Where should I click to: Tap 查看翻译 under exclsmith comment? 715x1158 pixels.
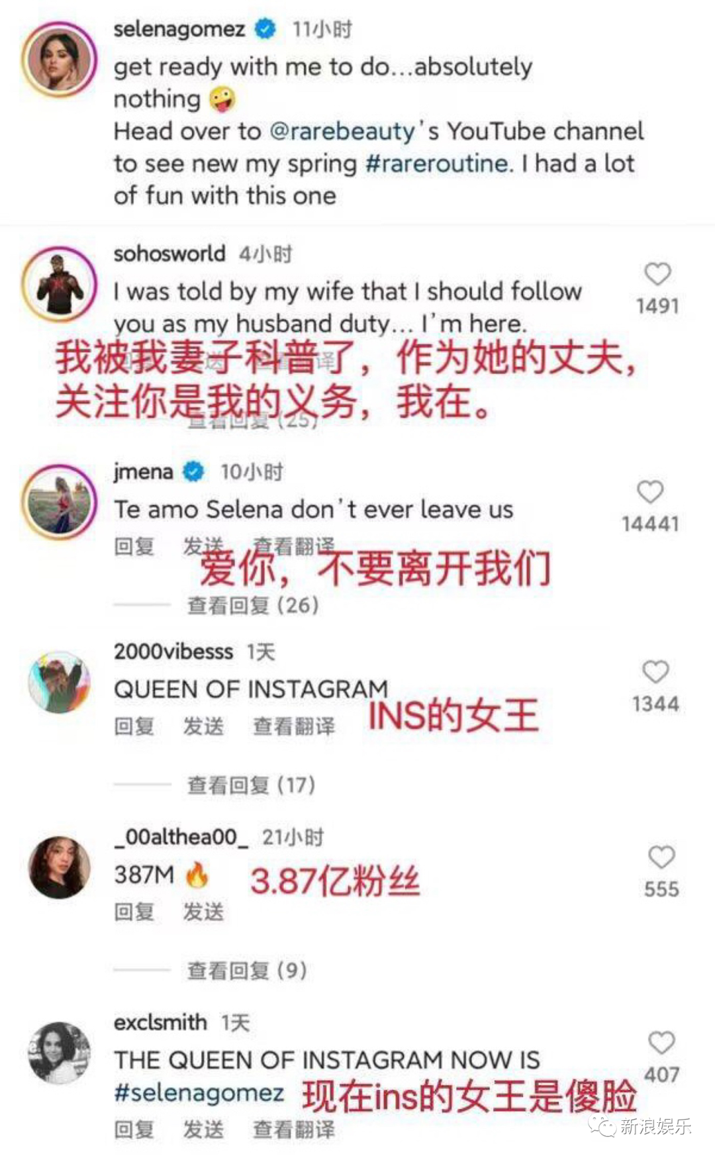(x=294, y=1130)
